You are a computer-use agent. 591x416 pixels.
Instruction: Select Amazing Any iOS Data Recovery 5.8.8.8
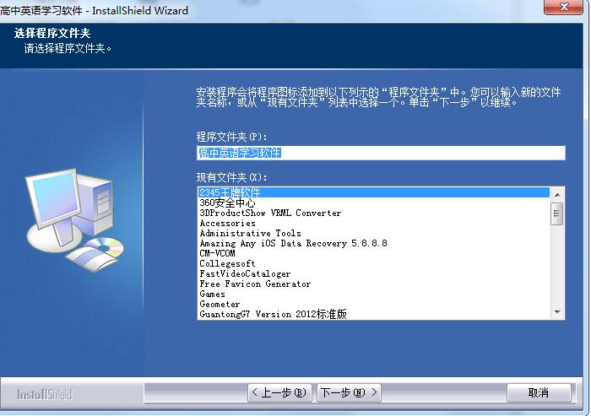373,243
